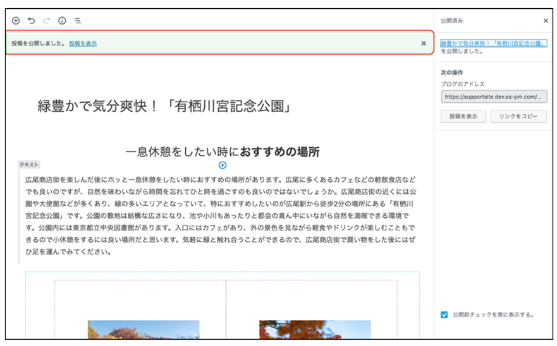Close the 公開済み sidebar panel
The height and width of the screenshot is (346, 557).
pyautogui.click(x=546, y=21)
